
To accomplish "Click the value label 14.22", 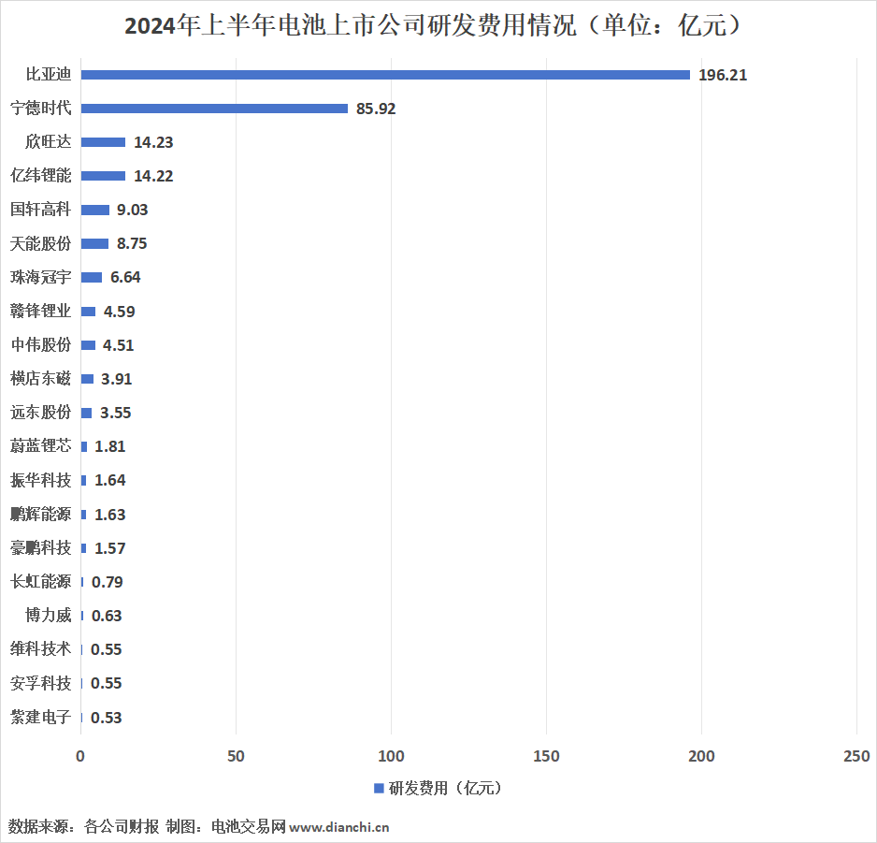I will click(x=153, y=176).
